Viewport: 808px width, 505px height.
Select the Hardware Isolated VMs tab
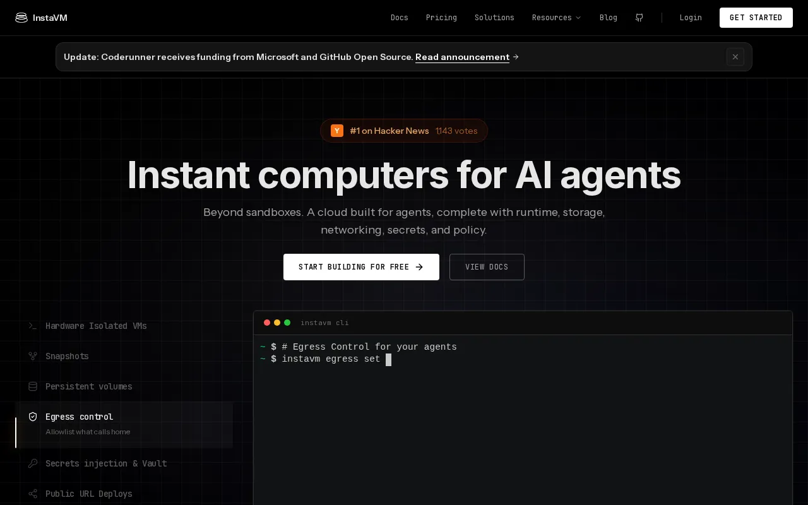click(x=124, y=326)
